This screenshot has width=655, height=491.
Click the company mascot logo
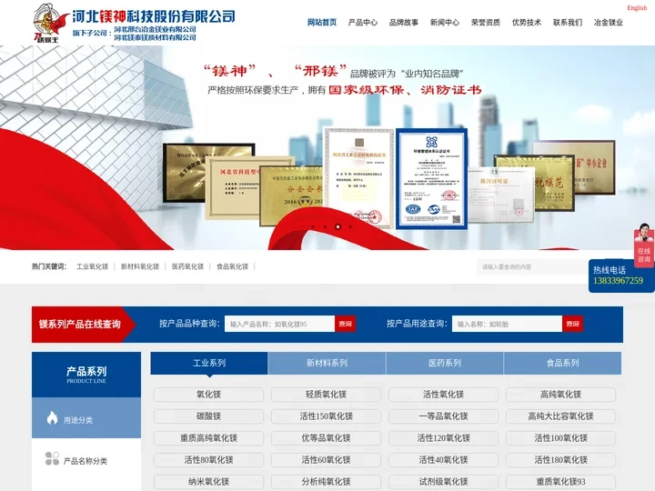[x=51, y=23]
